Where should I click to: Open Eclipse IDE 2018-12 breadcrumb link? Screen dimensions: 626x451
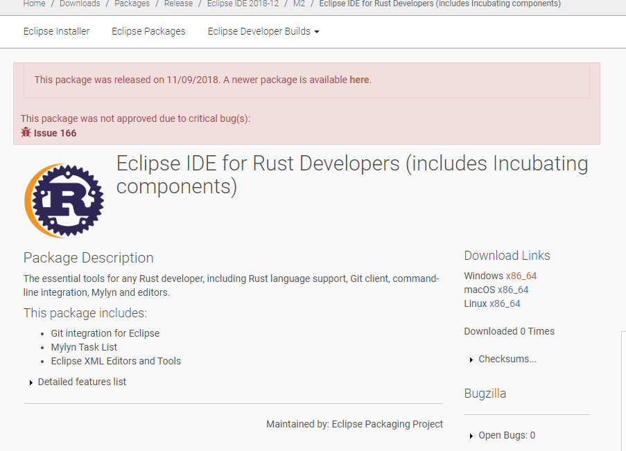click(x=243, y=3)
